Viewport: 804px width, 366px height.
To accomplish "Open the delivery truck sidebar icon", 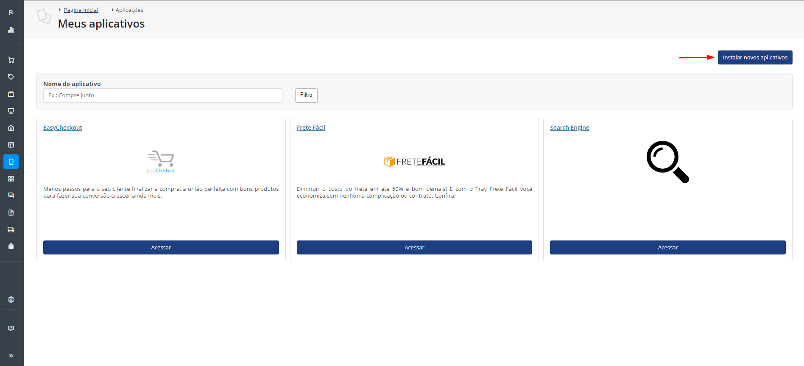I will 11,229.
